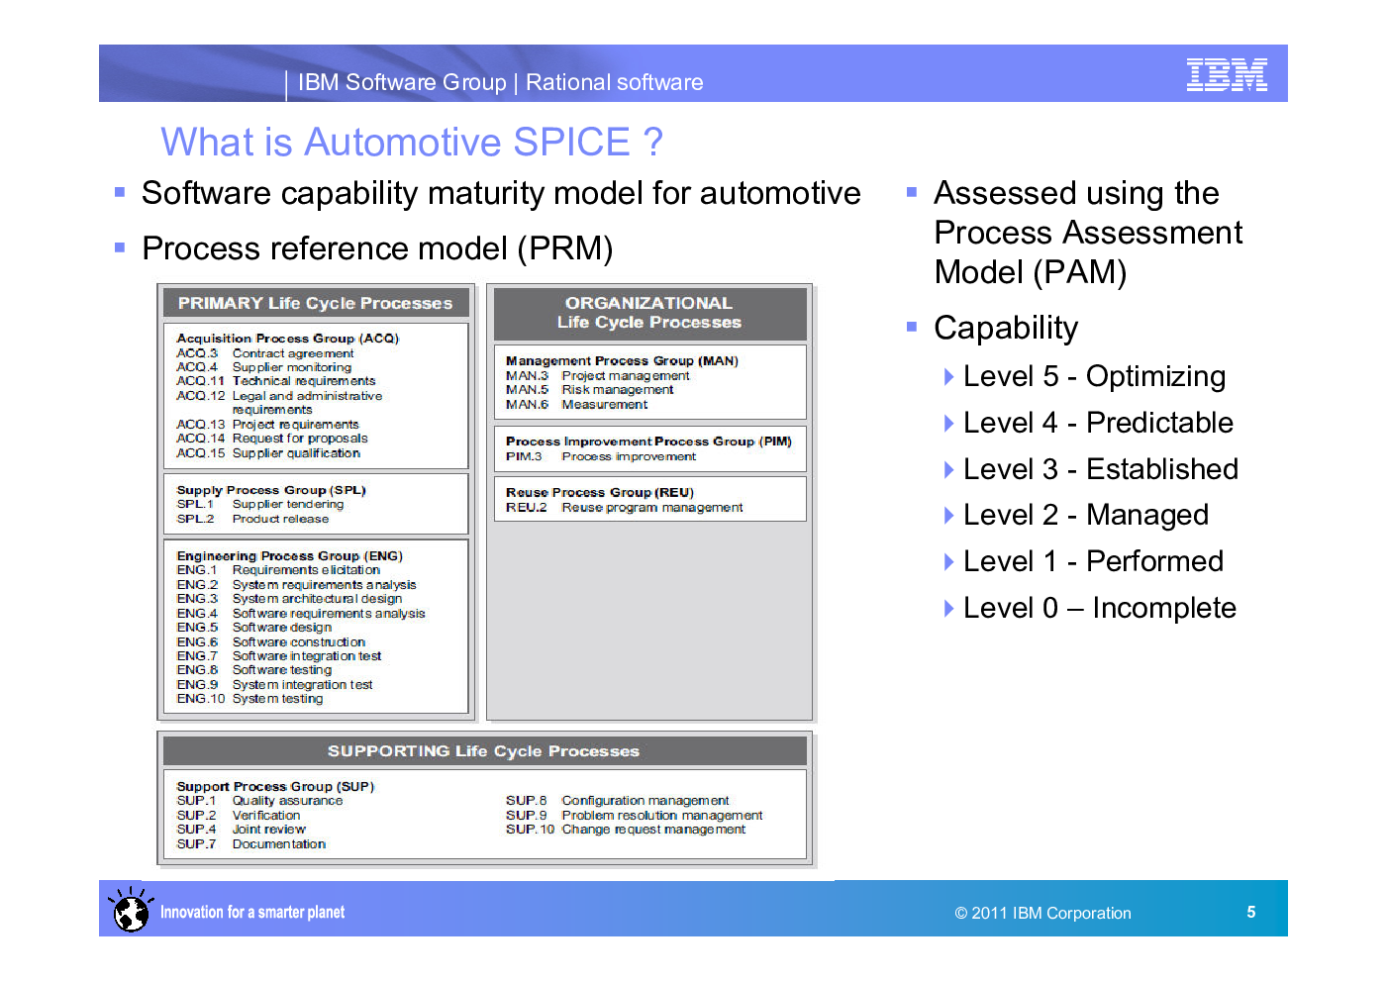Click 'ENG.7 Software integration test' row

pos(278,656)
